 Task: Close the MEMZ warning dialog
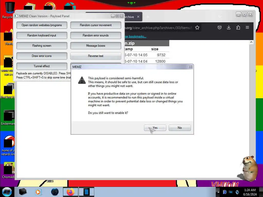coord(191,67)
